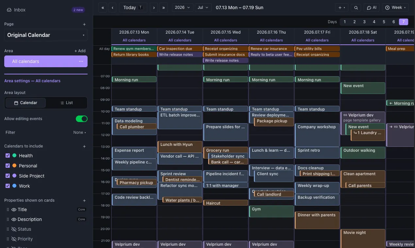Set visible days to 6
The image size is (415, 248).
click(x=394, y=22)
